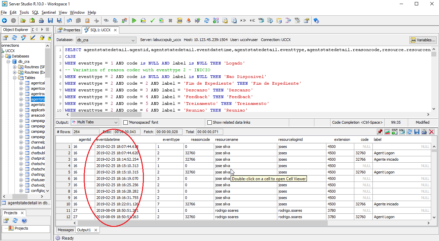This screenshot has height=241, width=439.
Task: Enable the 'Monospaced' font checkbox
Action: click(x=126, y=122)
